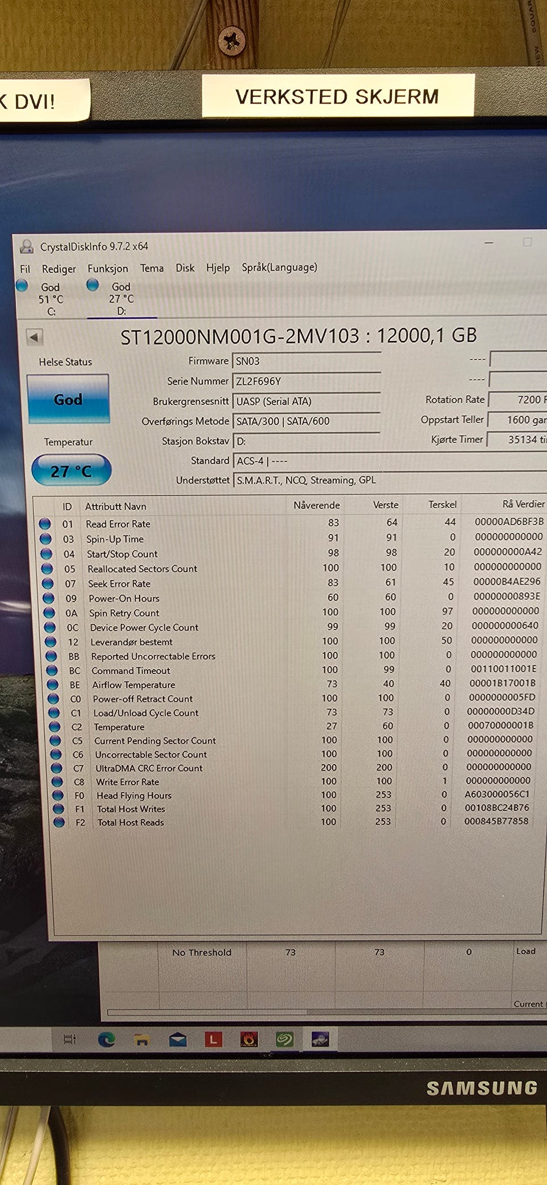The height and width of the screenshot is (1185, 547).
Task: Select the Device Power Cycle Count row
Action: 292,627
